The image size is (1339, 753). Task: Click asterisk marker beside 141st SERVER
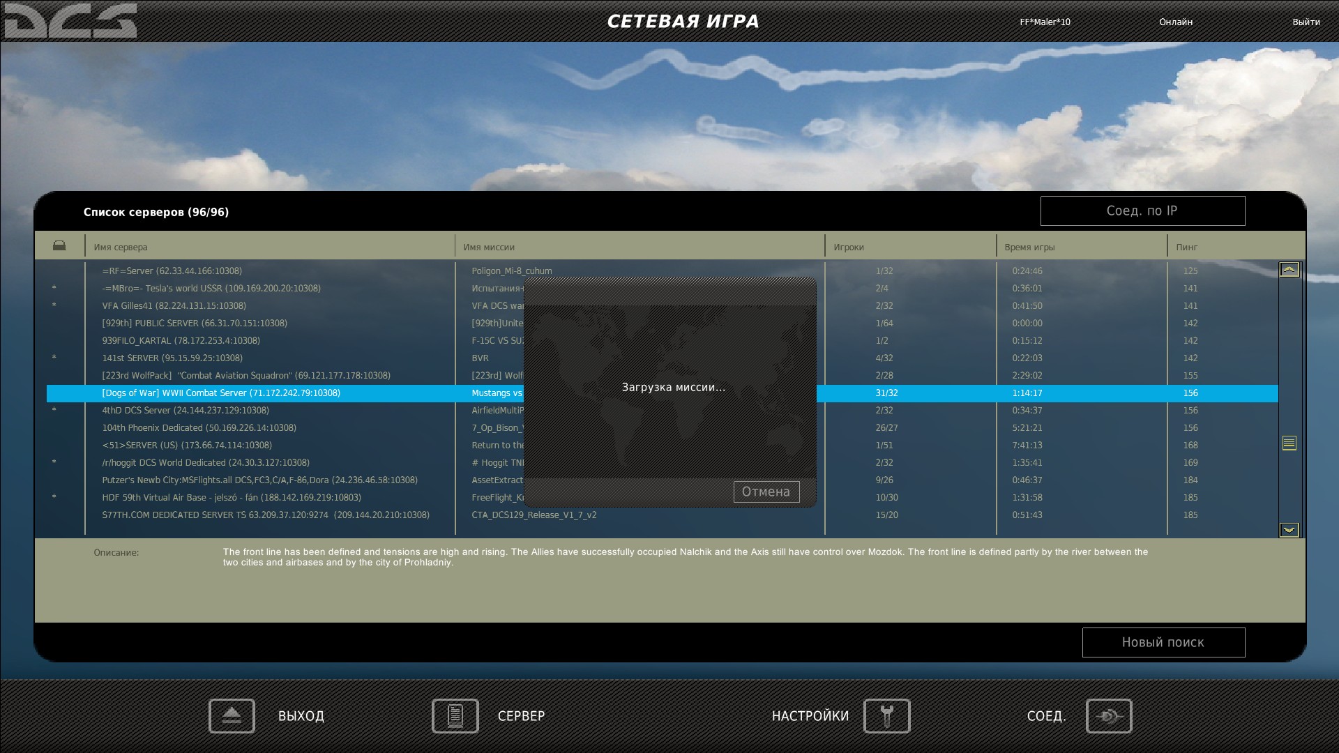54,358
